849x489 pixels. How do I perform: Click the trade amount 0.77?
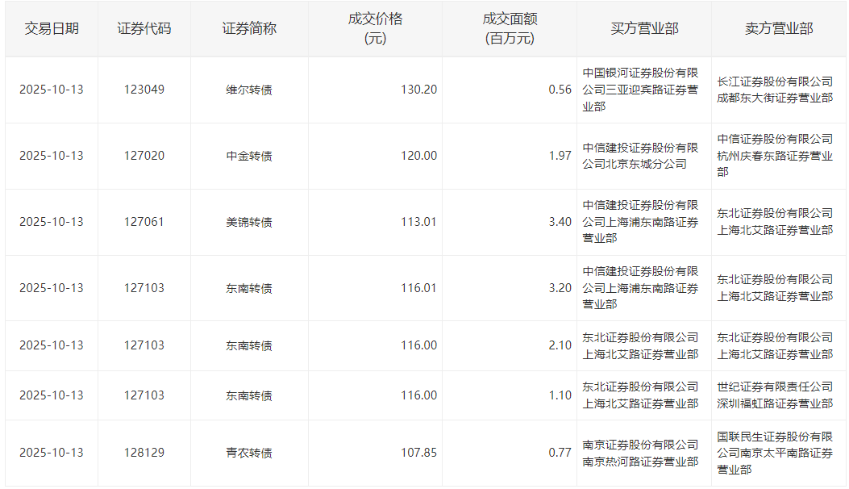click(x=560, y=453)
